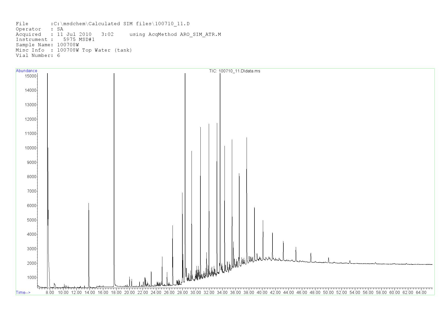Select the 8000 abundance tick label

click(x=31, y=177)
